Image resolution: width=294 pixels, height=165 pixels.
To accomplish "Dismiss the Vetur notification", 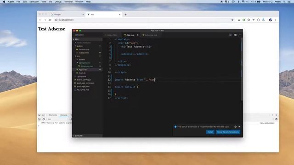I will point(239,126).
